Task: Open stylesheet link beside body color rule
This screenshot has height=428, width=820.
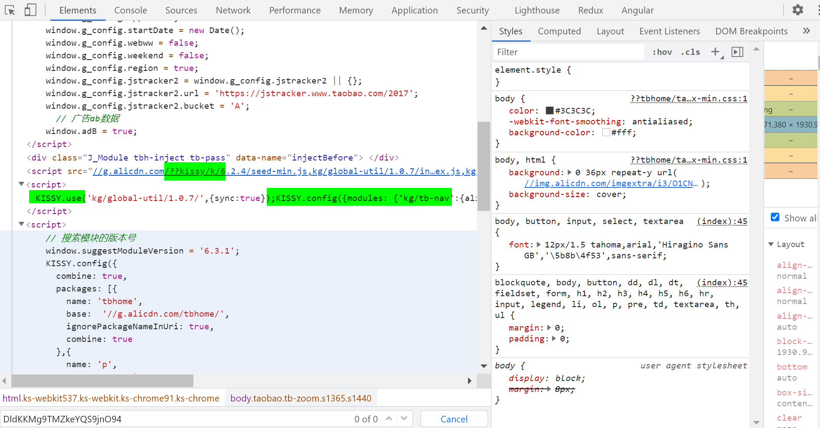Action: pos(689,98)
